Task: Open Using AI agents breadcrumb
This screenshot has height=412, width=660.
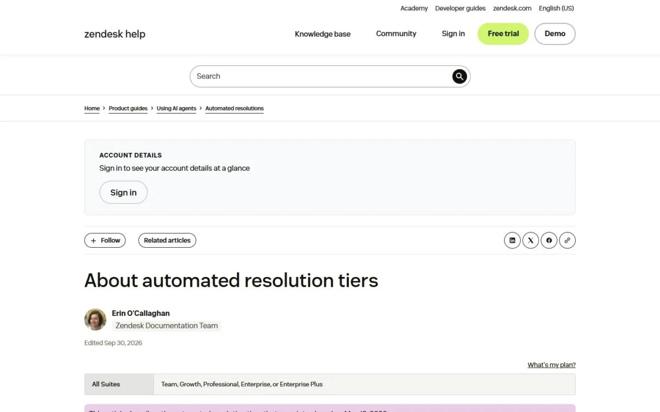Action: click(177, 108)
